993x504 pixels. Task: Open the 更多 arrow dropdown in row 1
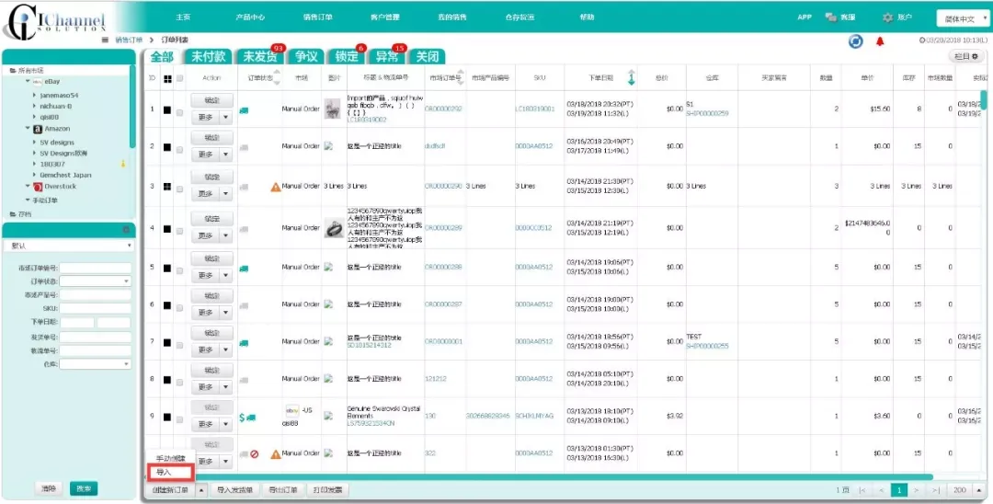point(226,117)
